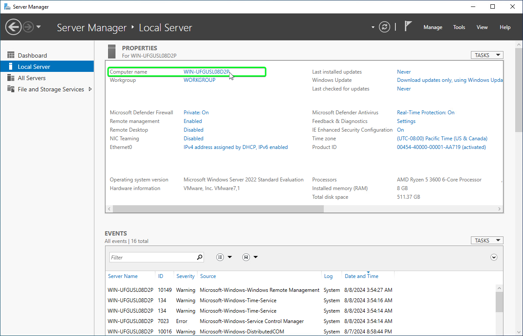This screenshot has width=523, height=336.
Task: Open Microsoft Defender Firewall 'Private: On' link
Action: [196, 113]
